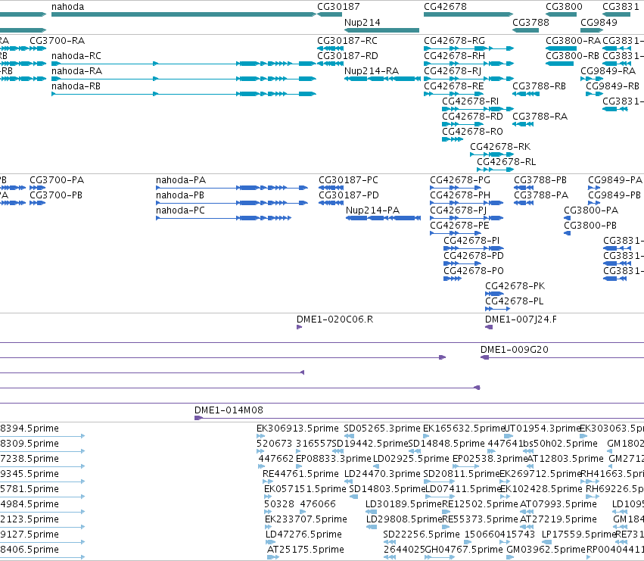Select the CG42678-RG transcript label
Viewport: 644px width, 561px height.
tap(454, 41)
